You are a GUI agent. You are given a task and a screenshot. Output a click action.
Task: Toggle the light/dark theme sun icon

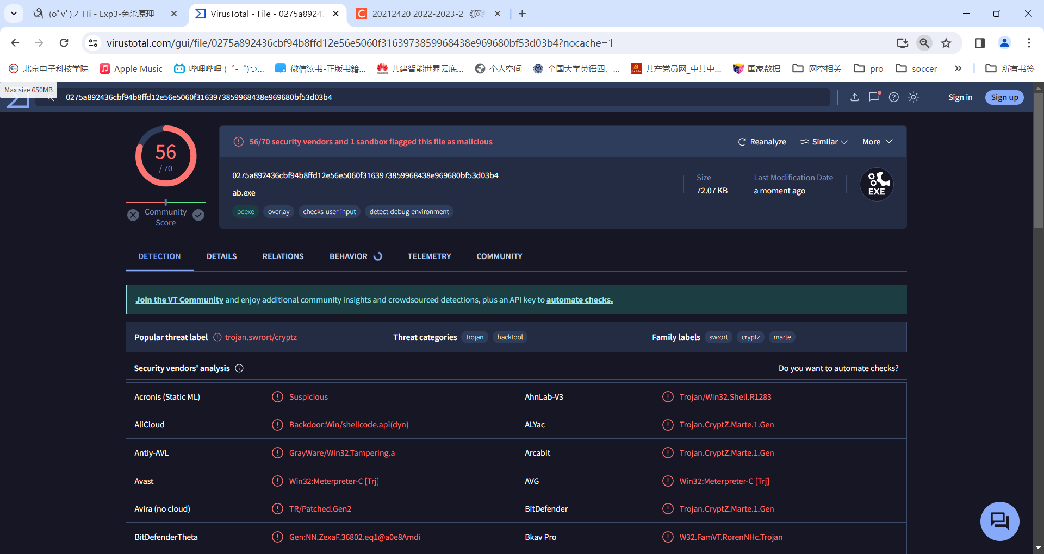pyautogui.click(x=913, y=97)
